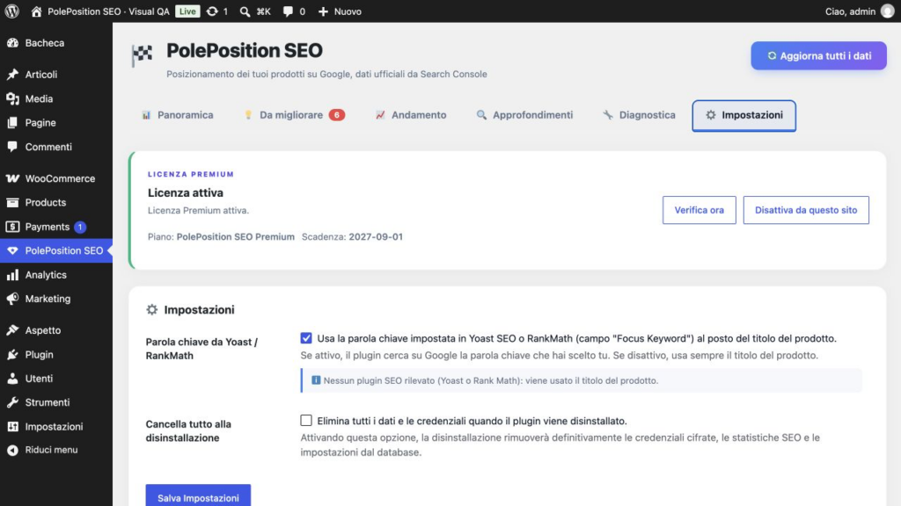This screenshot has height=506, width=901.
Task: Collapse sidebar via Riduci menu arrow icon
Action: click(12, 451)
